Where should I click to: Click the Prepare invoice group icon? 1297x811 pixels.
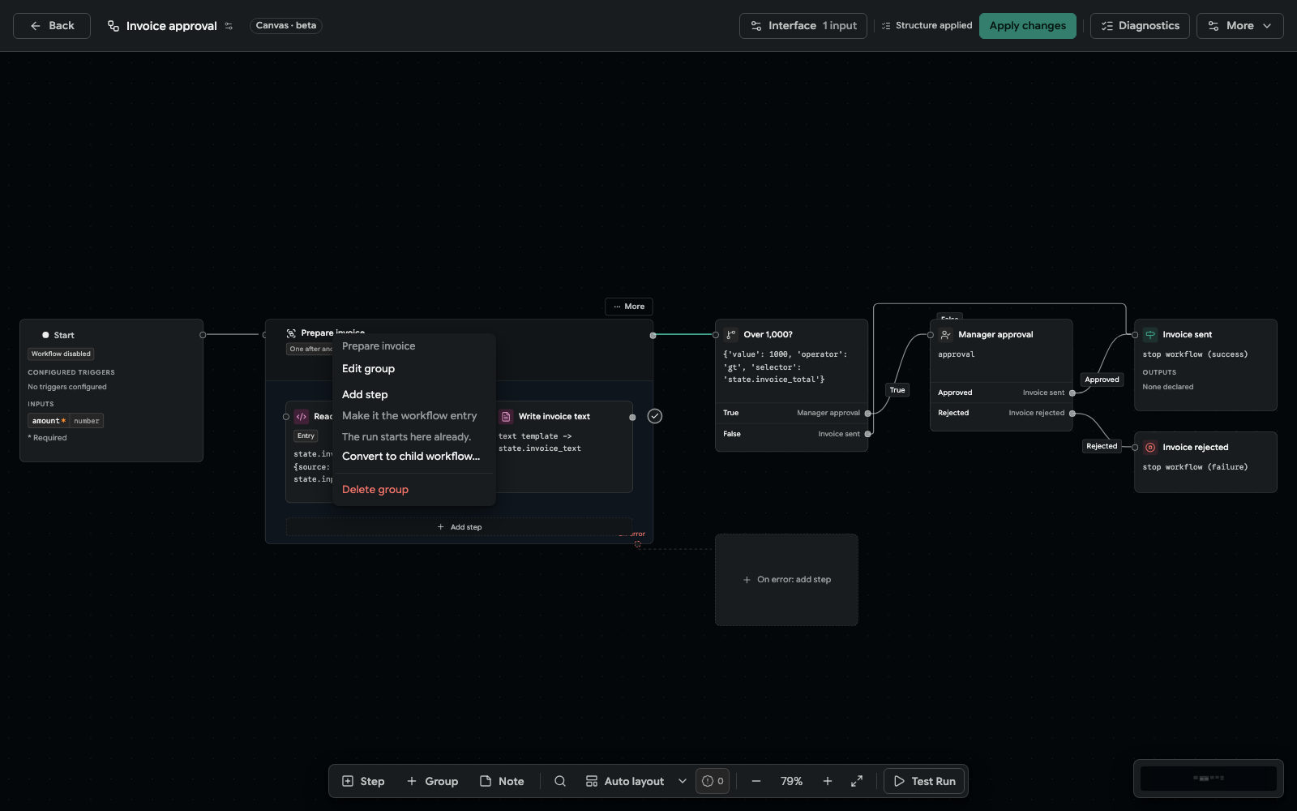[291, 333]
